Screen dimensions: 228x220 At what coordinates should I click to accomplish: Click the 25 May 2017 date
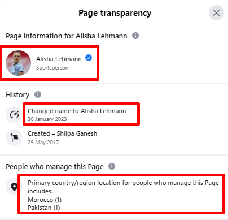pyautogui.click(x=43, y=143)
